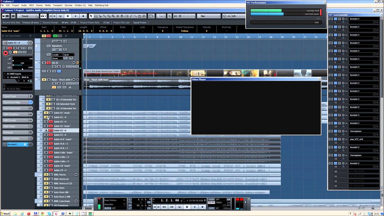Toggle SYNC on Transport panel
Image resolution: width=384 pixels, height=216 pixels.
pyautogui.click(x=211, y=208)
